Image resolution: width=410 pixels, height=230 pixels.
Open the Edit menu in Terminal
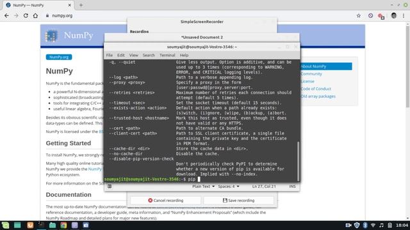tap(121, 55)
